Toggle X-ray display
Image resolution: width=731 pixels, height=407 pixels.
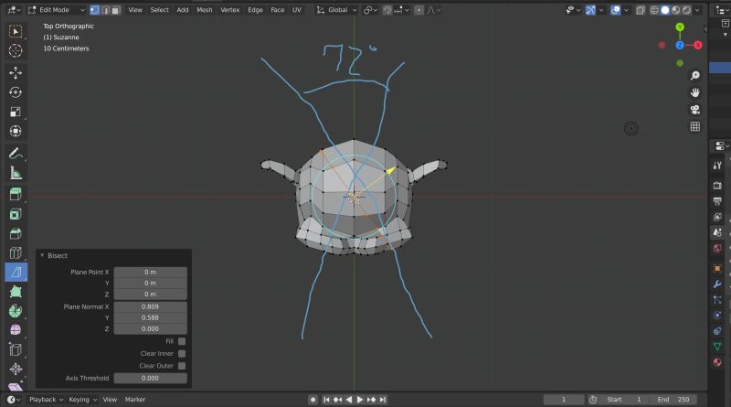pyautogui.click(x=641, y=10)
